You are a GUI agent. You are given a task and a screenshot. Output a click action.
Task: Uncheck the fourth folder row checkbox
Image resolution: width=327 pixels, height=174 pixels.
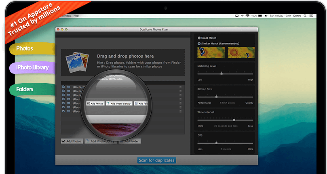[x=63, y=99]
